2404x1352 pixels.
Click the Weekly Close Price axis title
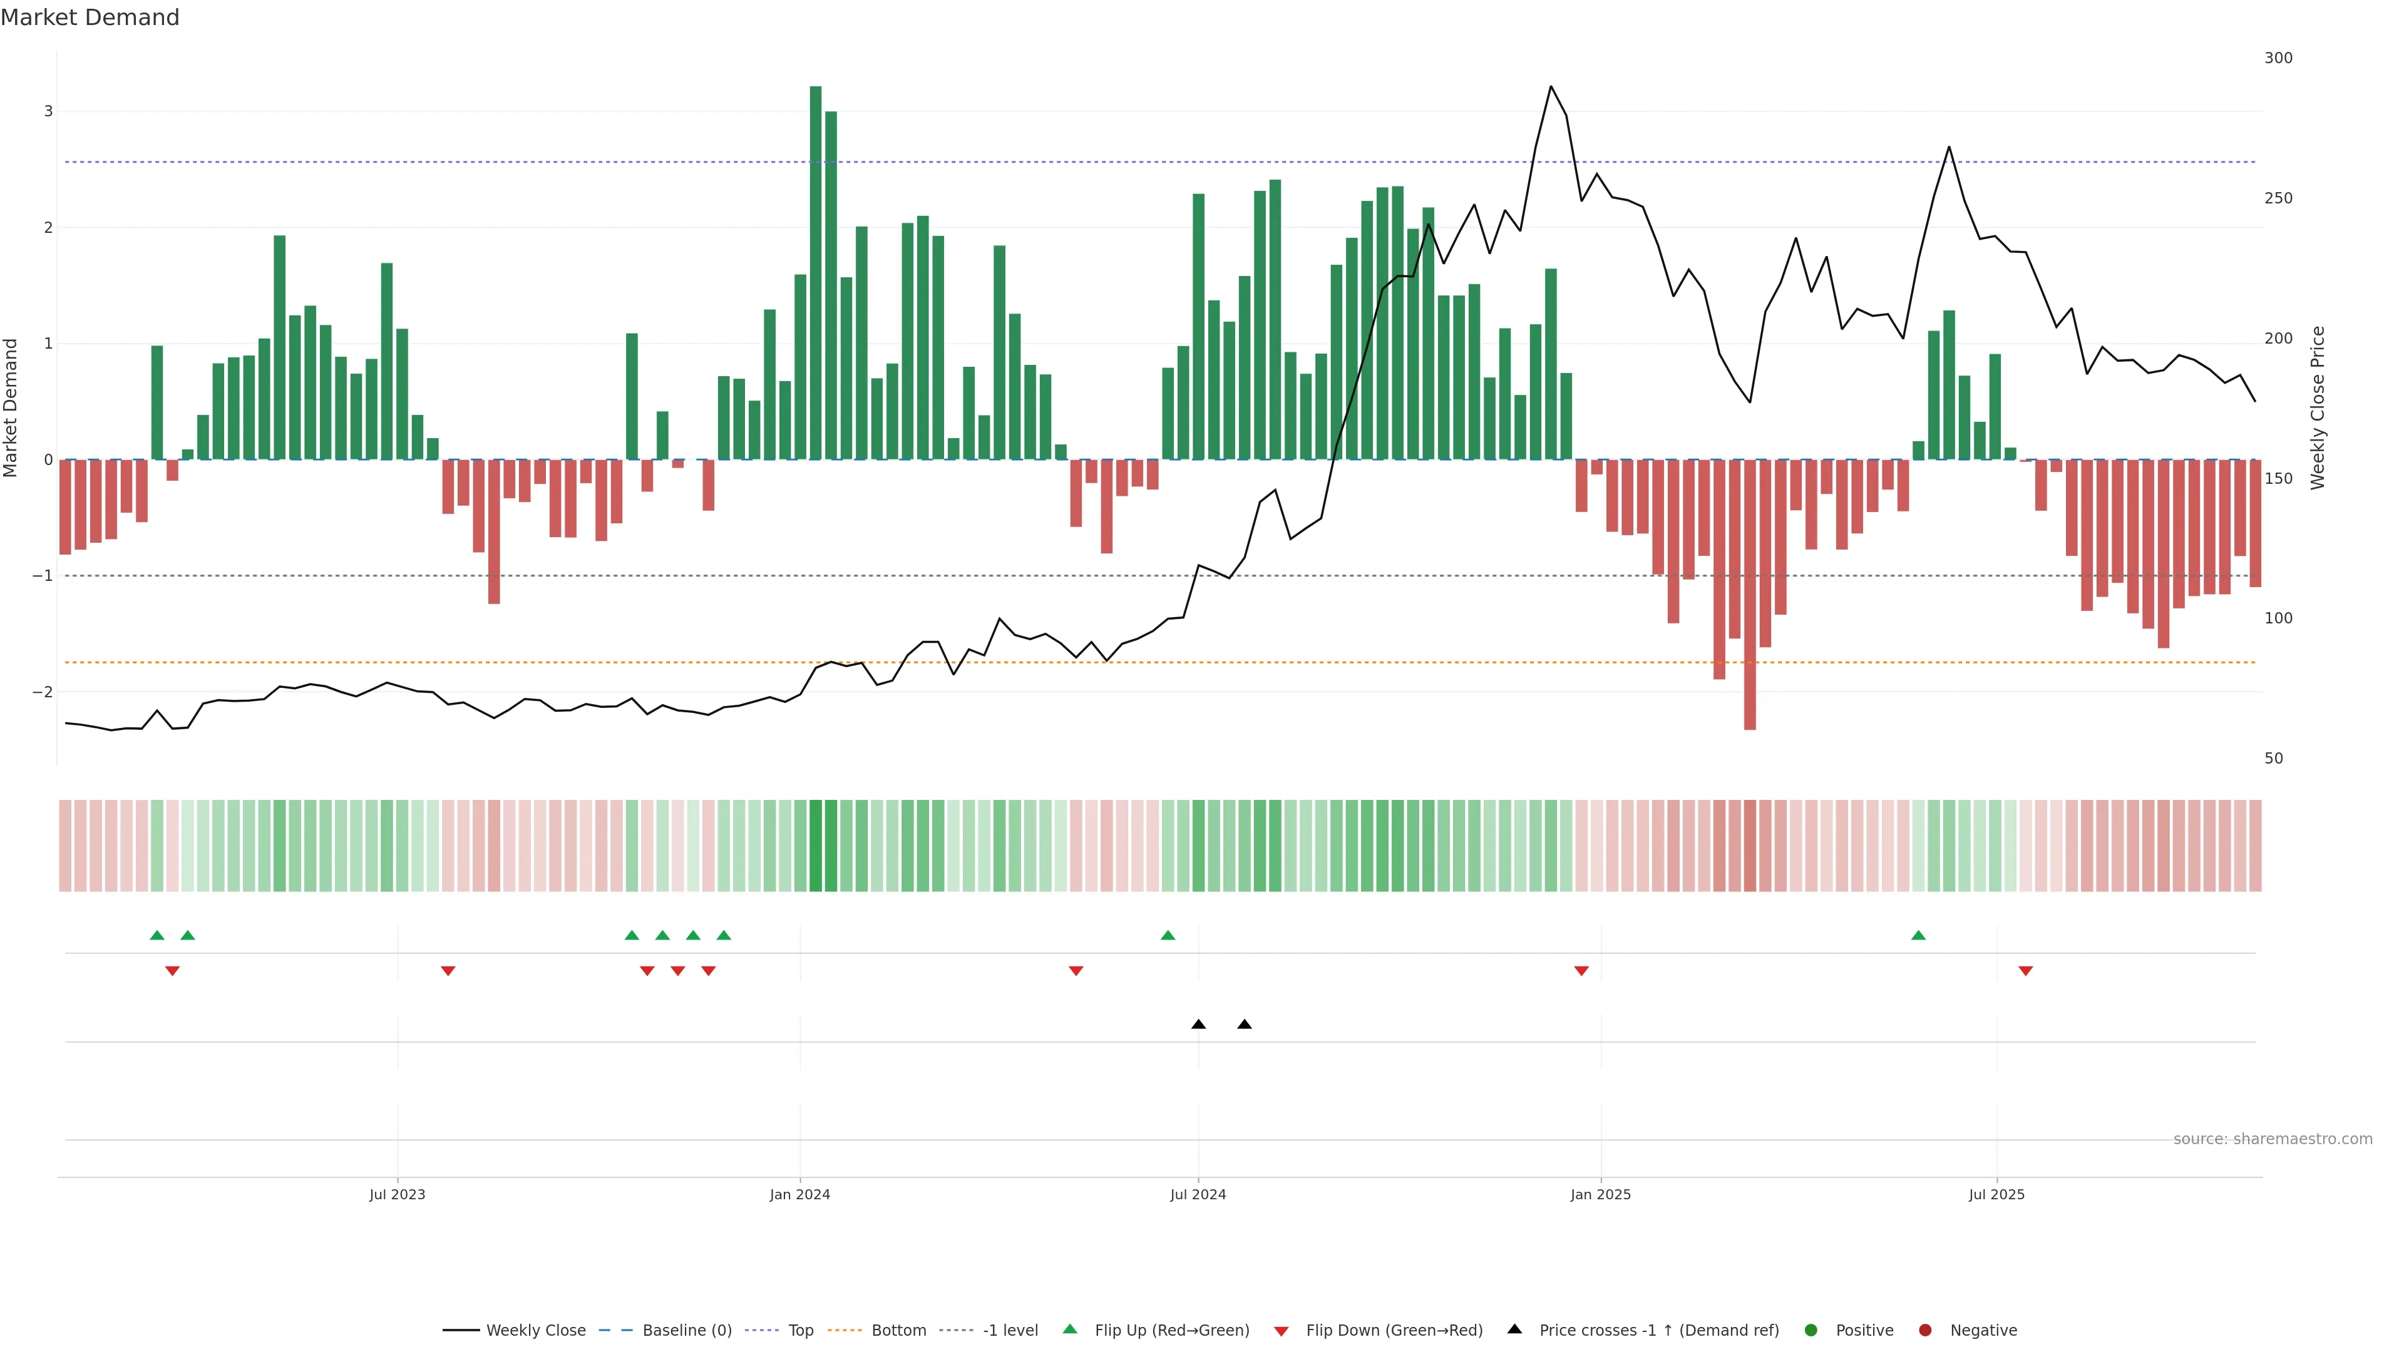click(2318, 407)
